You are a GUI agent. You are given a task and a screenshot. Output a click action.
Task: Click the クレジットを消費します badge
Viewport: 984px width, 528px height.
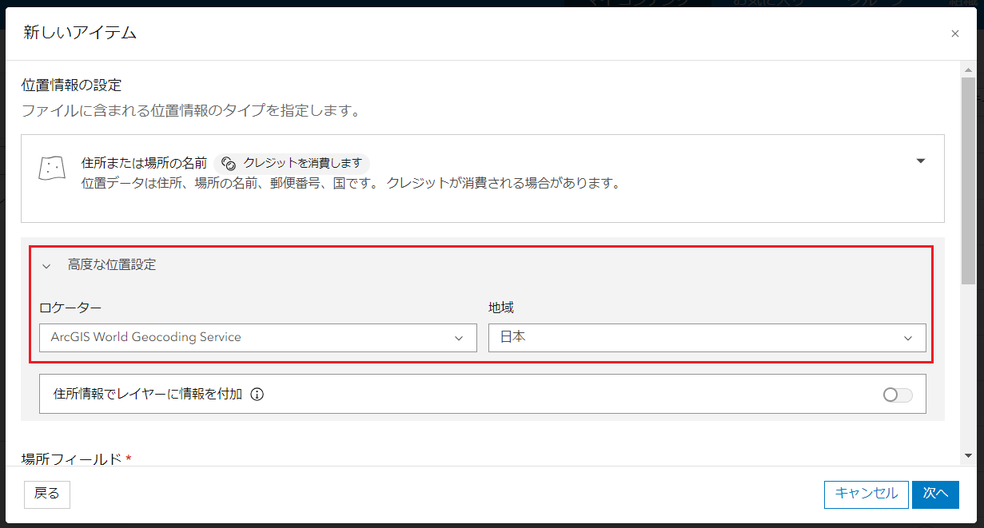[x=293, y=163]
